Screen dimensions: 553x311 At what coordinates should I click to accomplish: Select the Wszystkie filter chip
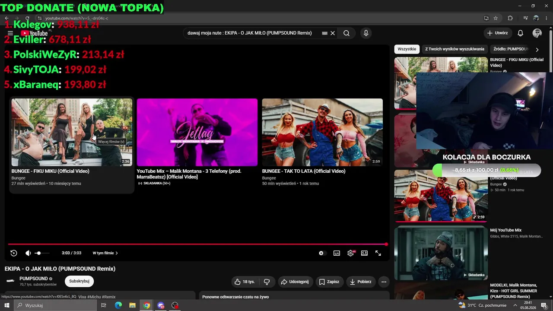pyautogui.click(x=407, y=49)
